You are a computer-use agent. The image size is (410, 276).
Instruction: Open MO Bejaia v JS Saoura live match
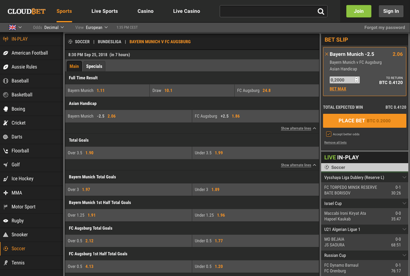pyautogui.click(x=365, y=242)
